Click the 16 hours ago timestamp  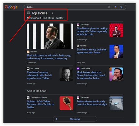82,83
